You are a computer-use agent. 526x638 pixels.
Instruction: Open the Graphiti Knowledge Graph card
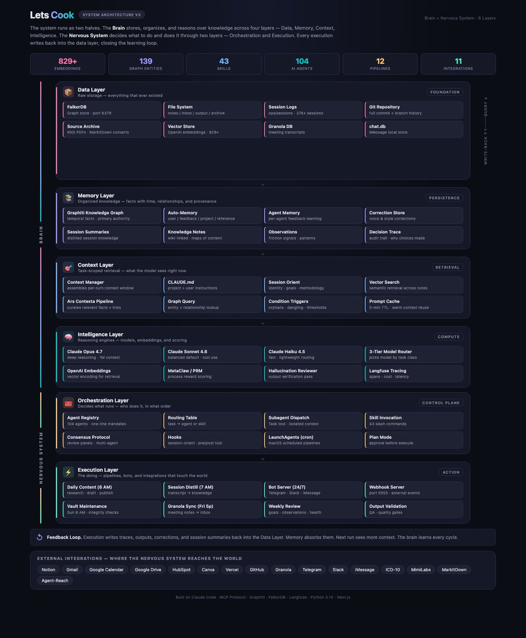(111, 216)
